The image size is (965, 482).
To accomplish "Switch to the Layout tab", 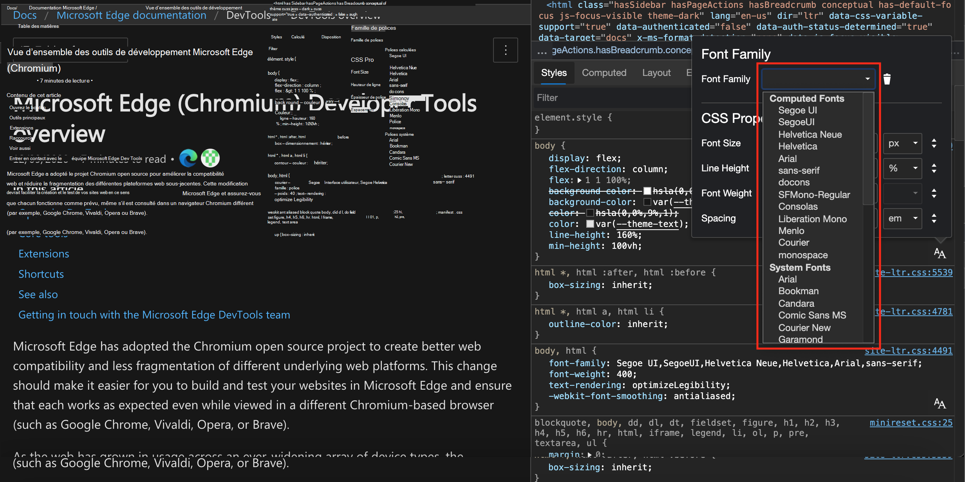I will pyautogui.click(x=656, y=73).
